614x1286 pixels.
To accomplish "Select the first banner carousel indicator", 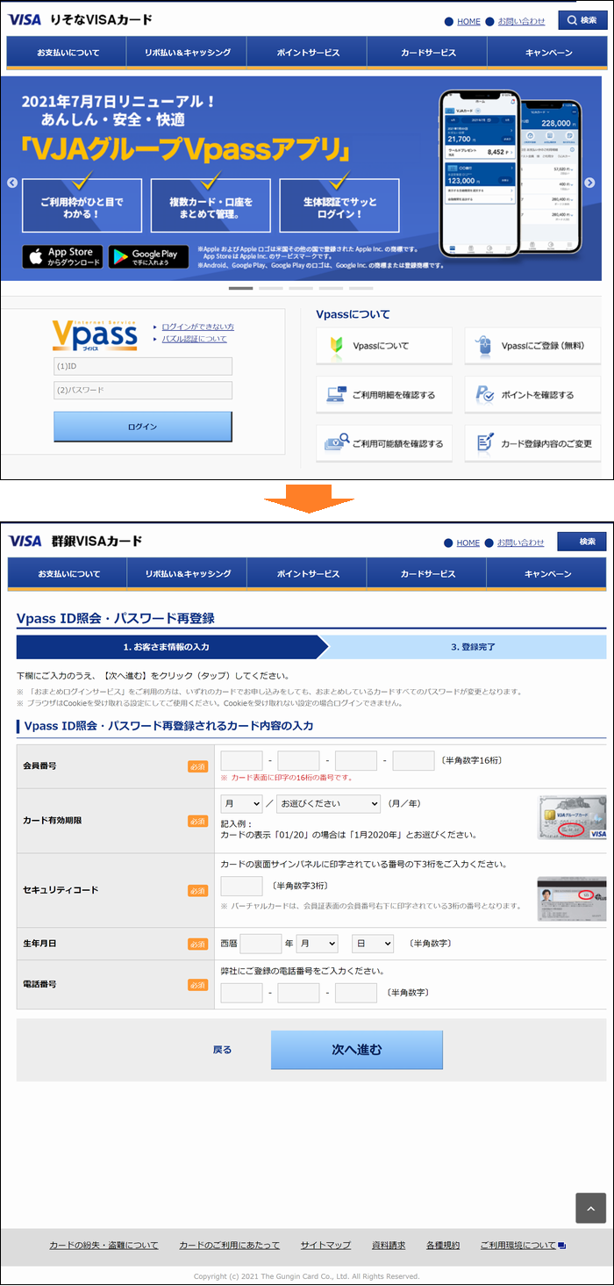I will [x=240, y=288].
